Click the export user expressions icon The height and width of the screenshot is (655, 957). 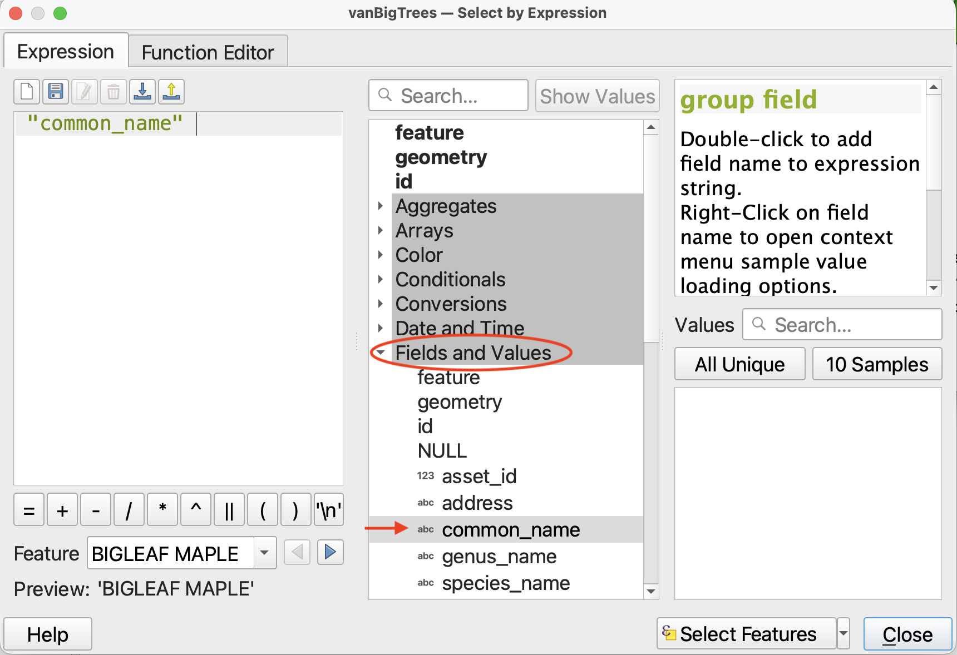(x=171, y=92)
